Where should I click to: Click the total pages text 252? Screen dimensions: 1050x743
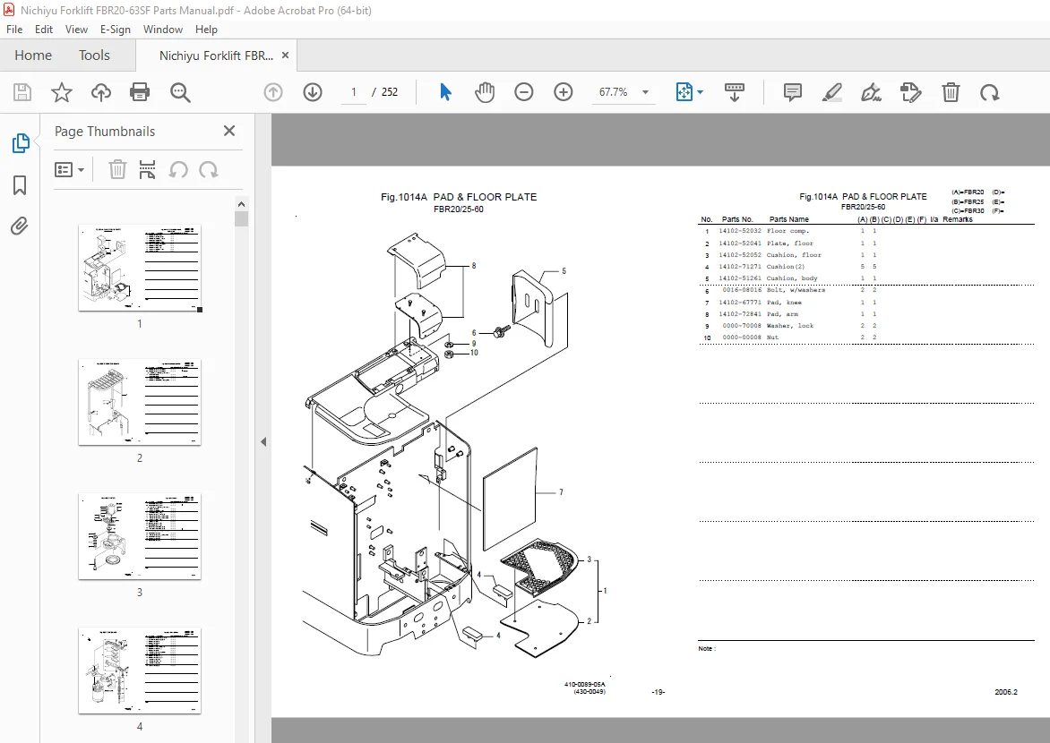[390, 92]
